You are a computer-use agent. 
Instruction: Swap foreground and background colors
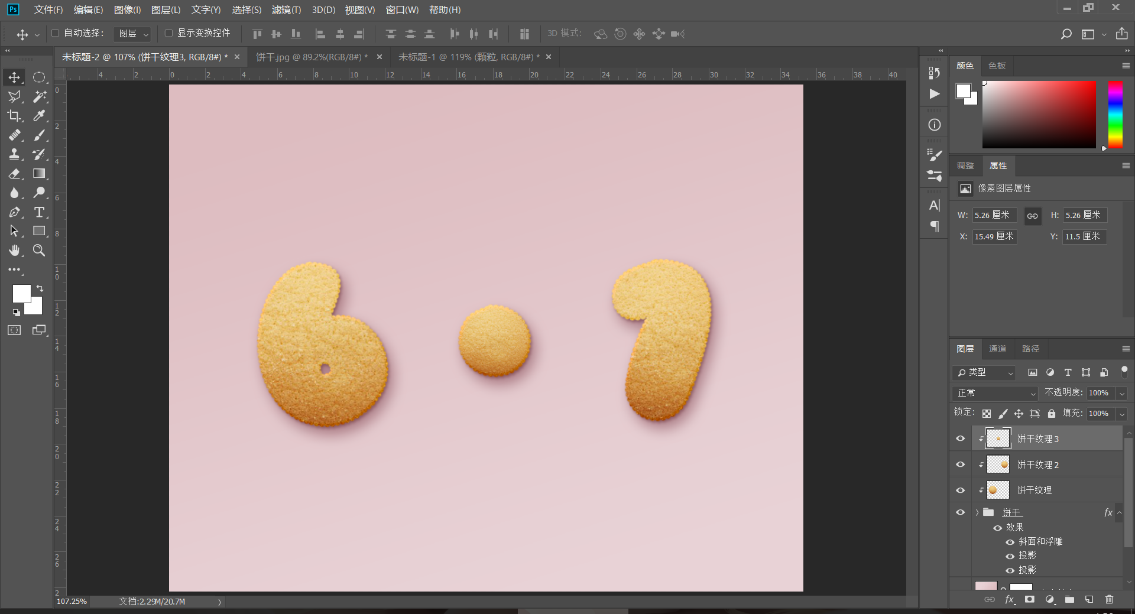(x=40, y=288)
